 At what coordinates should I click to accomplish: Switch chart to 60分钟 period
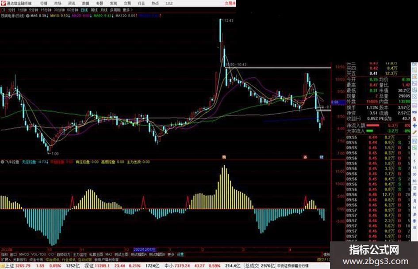pos(72,10)
